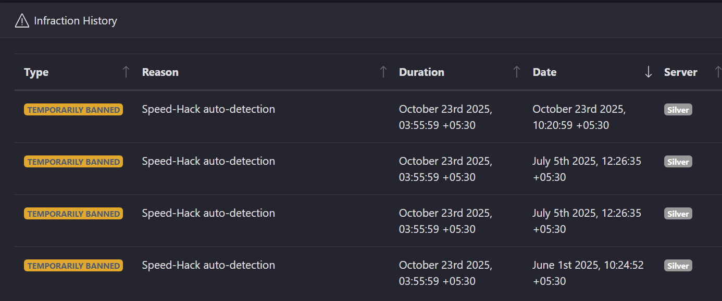
Task: Click the Duration column header label
Action: (x=421, y=72)
